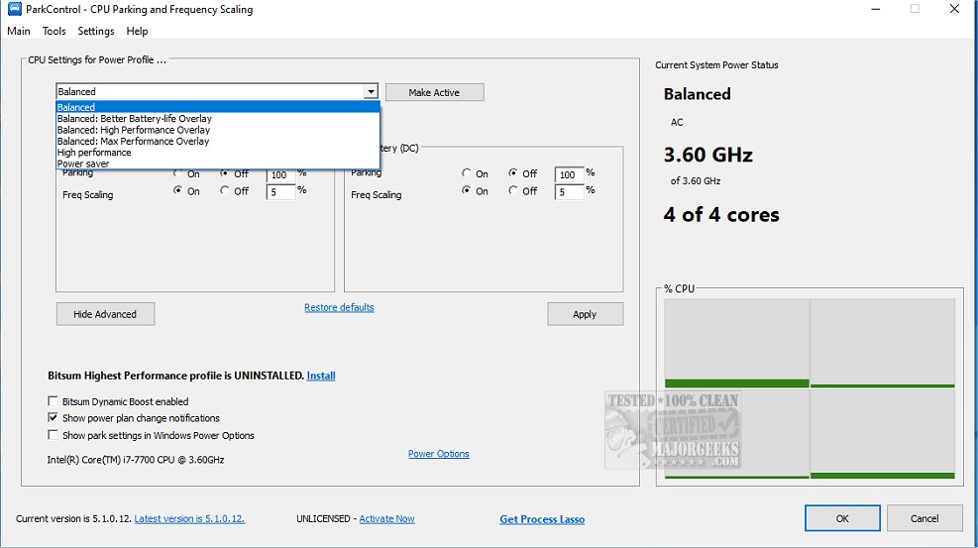Click Intel Core i7-7700 CPU text
978x548 pixels.
click(x=136, y=460)
